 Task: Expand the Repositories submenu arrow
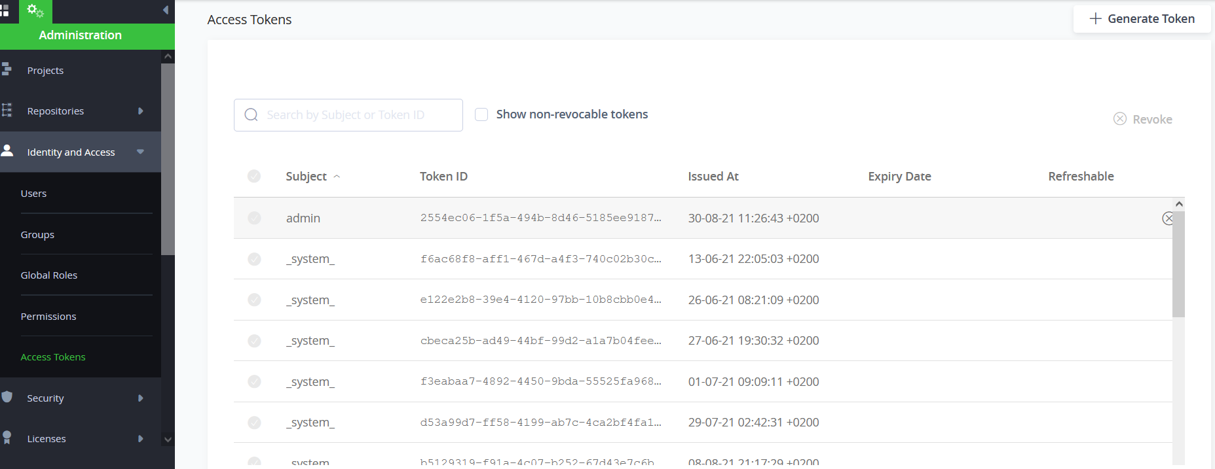[x=141, y=111]
